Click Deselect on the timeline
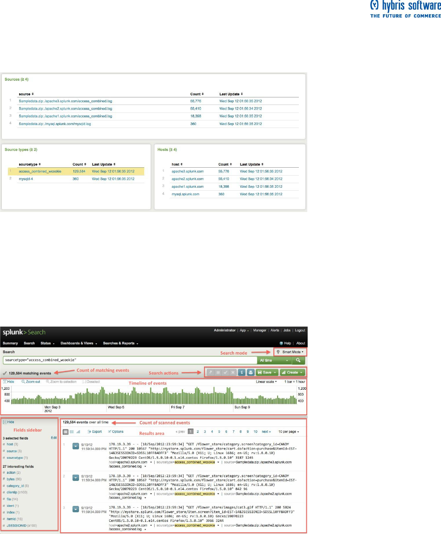Screen dimensions: 441x534 pyautogui.click(x=91, y=382)
